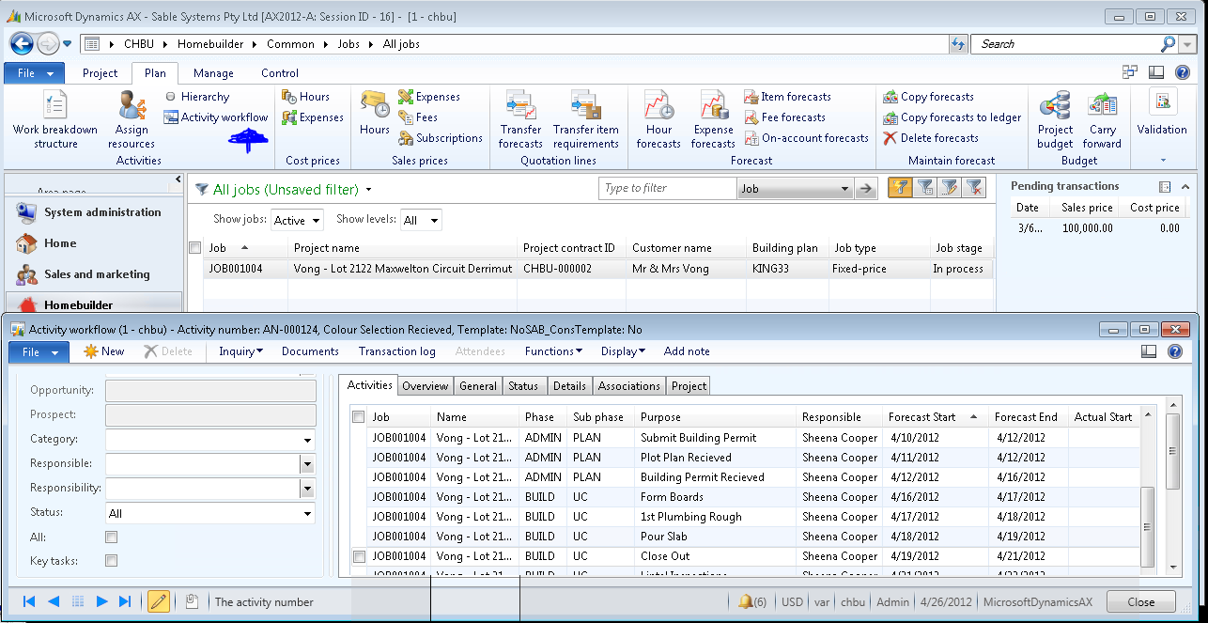Tick the Key tasks checkbox
The height and width of the screenshot is (623, 1208).
pos(112,561)
